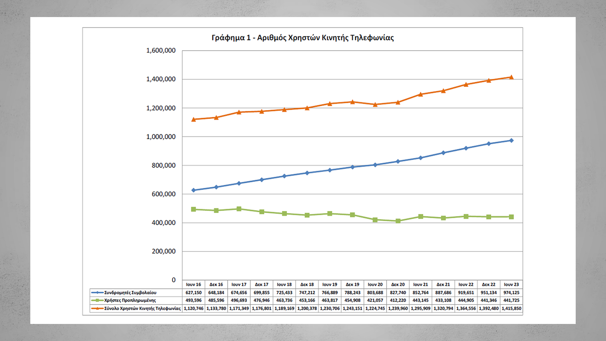The height and width of the screenshot is (341, 606).
Task: Select the y-axis label 1,000,000
Action: coord(161,137)
